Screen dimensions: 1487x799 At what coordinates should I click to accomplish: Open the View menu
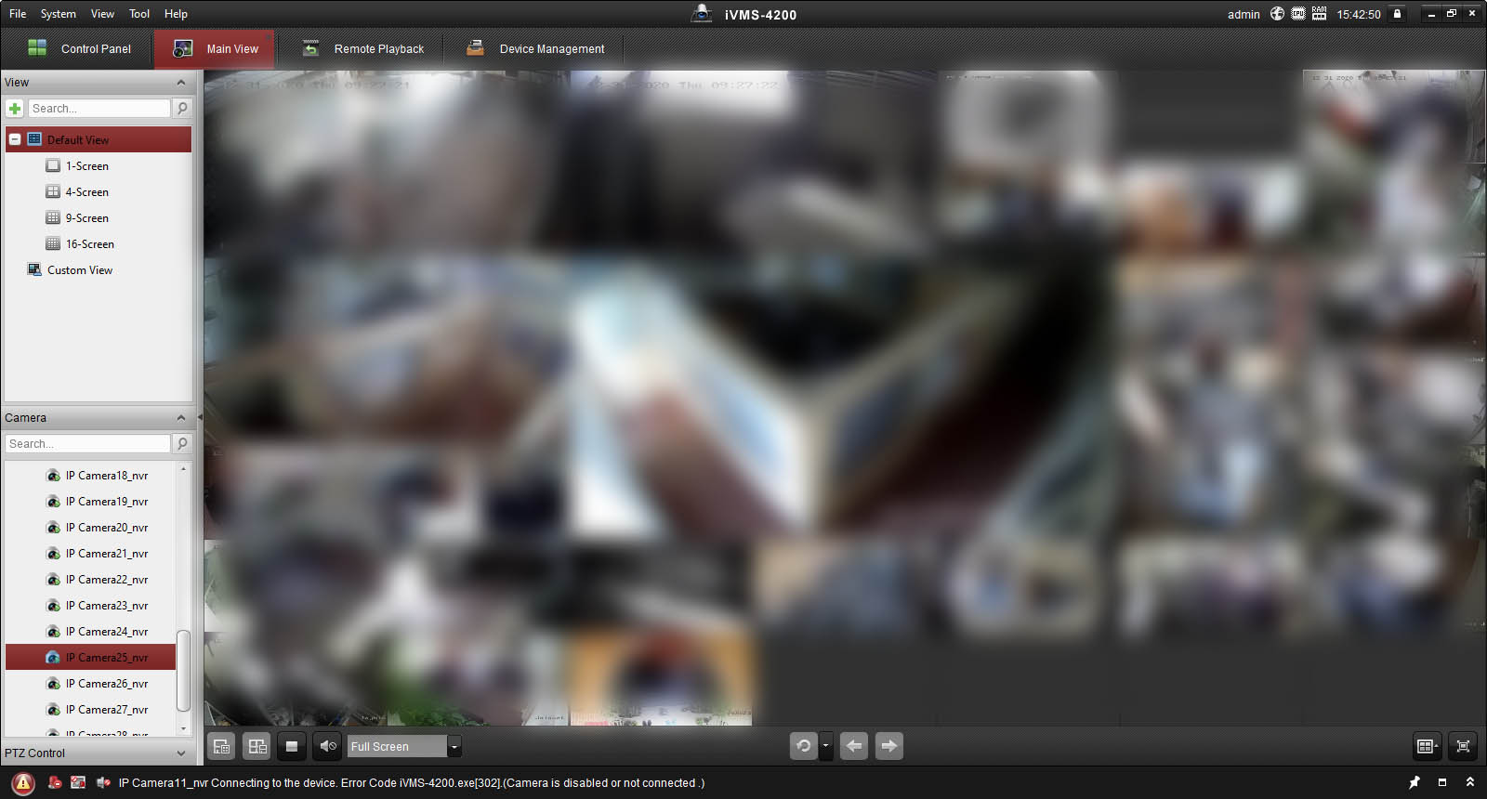pyautogui.click(x=102, y=14)
